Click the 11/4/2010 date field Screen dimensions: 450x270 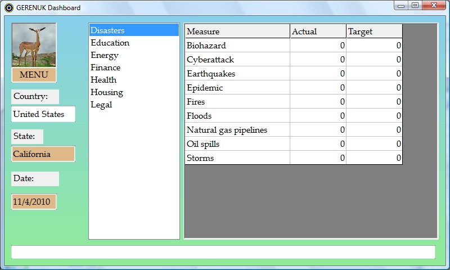click(x=34, y=201)
